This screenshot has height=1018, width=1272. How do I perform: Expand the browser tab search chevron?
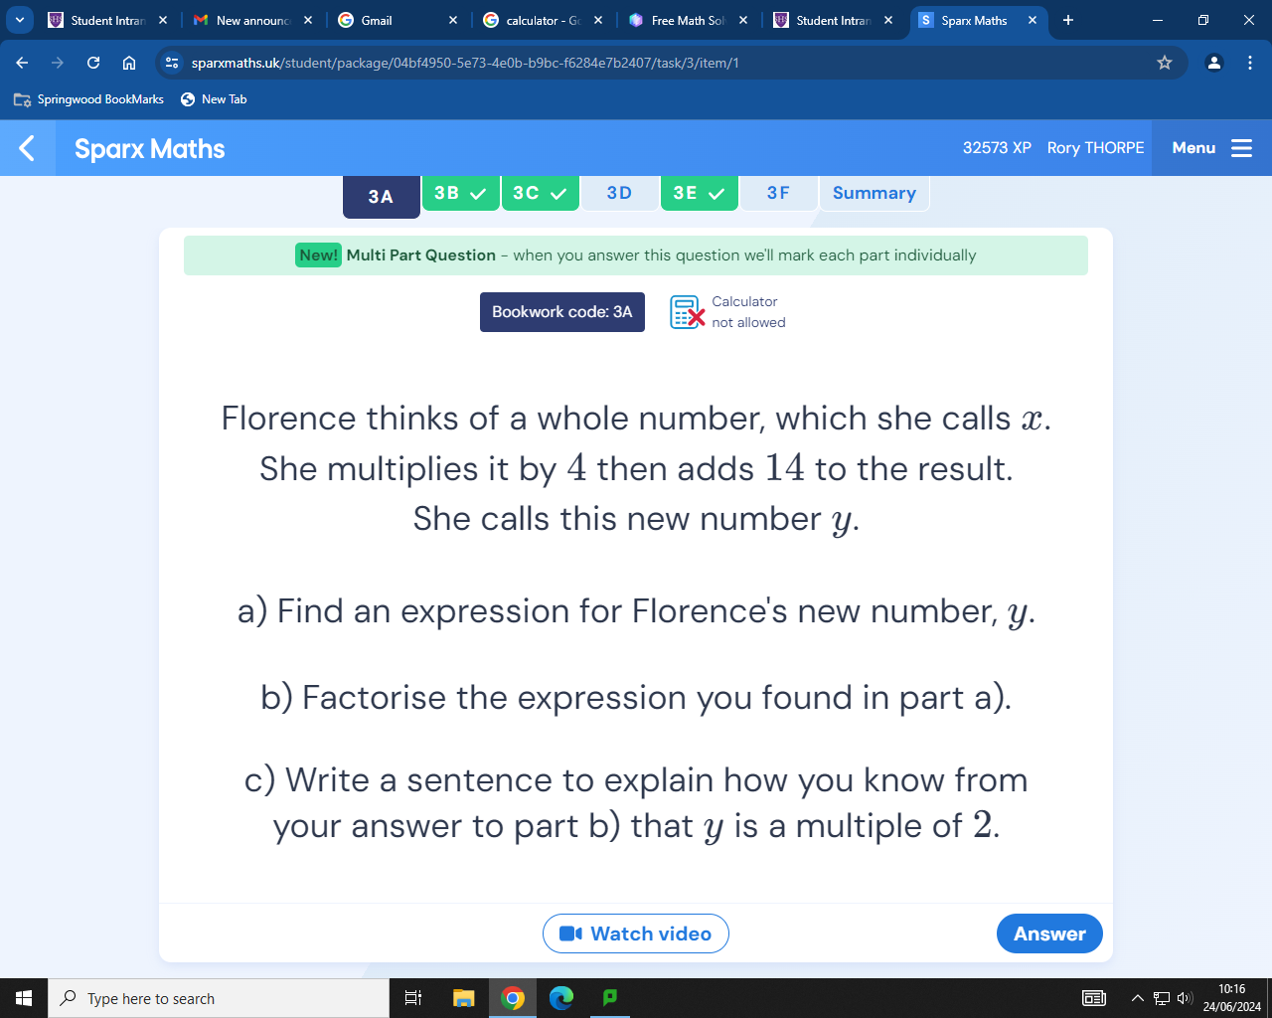pos(19,20)
